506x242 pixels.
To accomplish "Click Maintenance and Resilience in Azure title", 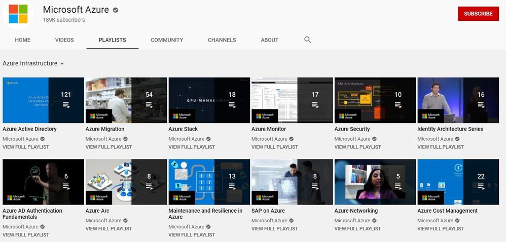I will pos(205,214).
